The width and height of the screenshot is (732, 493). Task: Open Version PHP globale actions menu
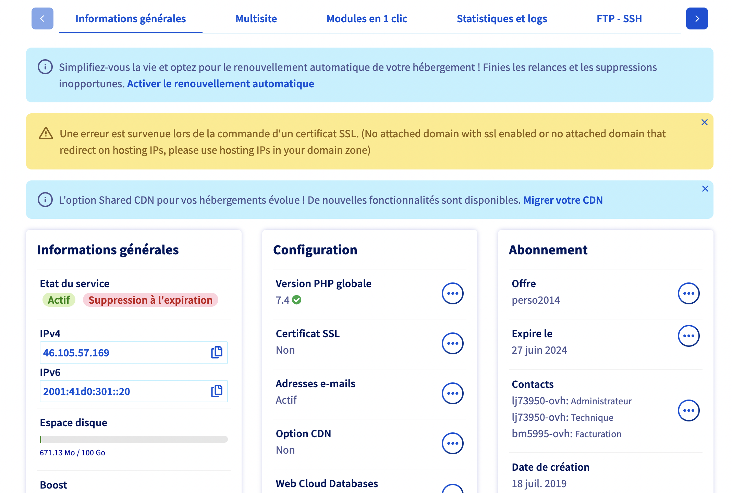[x=452, y=293]
